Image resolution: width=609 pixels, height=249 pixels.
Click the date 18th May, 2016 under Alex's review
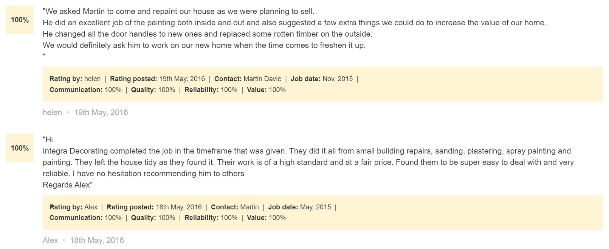coord(97,240)
